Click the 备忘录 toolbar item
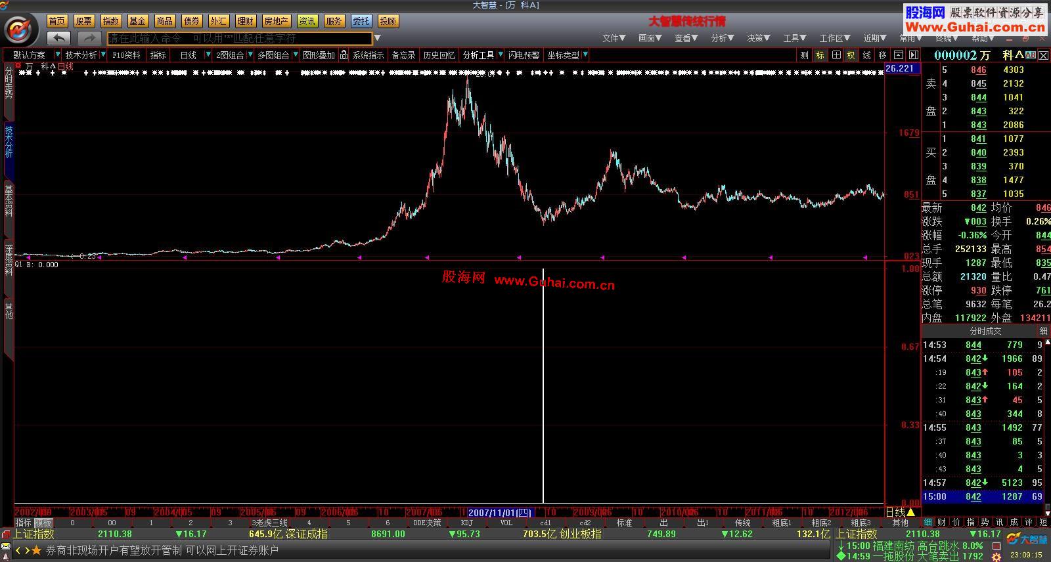 403,55
